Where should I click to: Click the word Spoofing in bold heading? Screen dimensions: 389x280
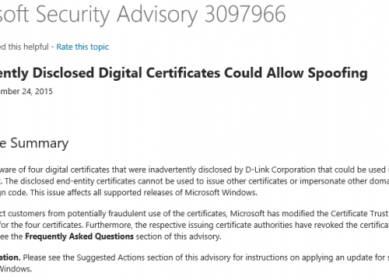coord(338,73)
